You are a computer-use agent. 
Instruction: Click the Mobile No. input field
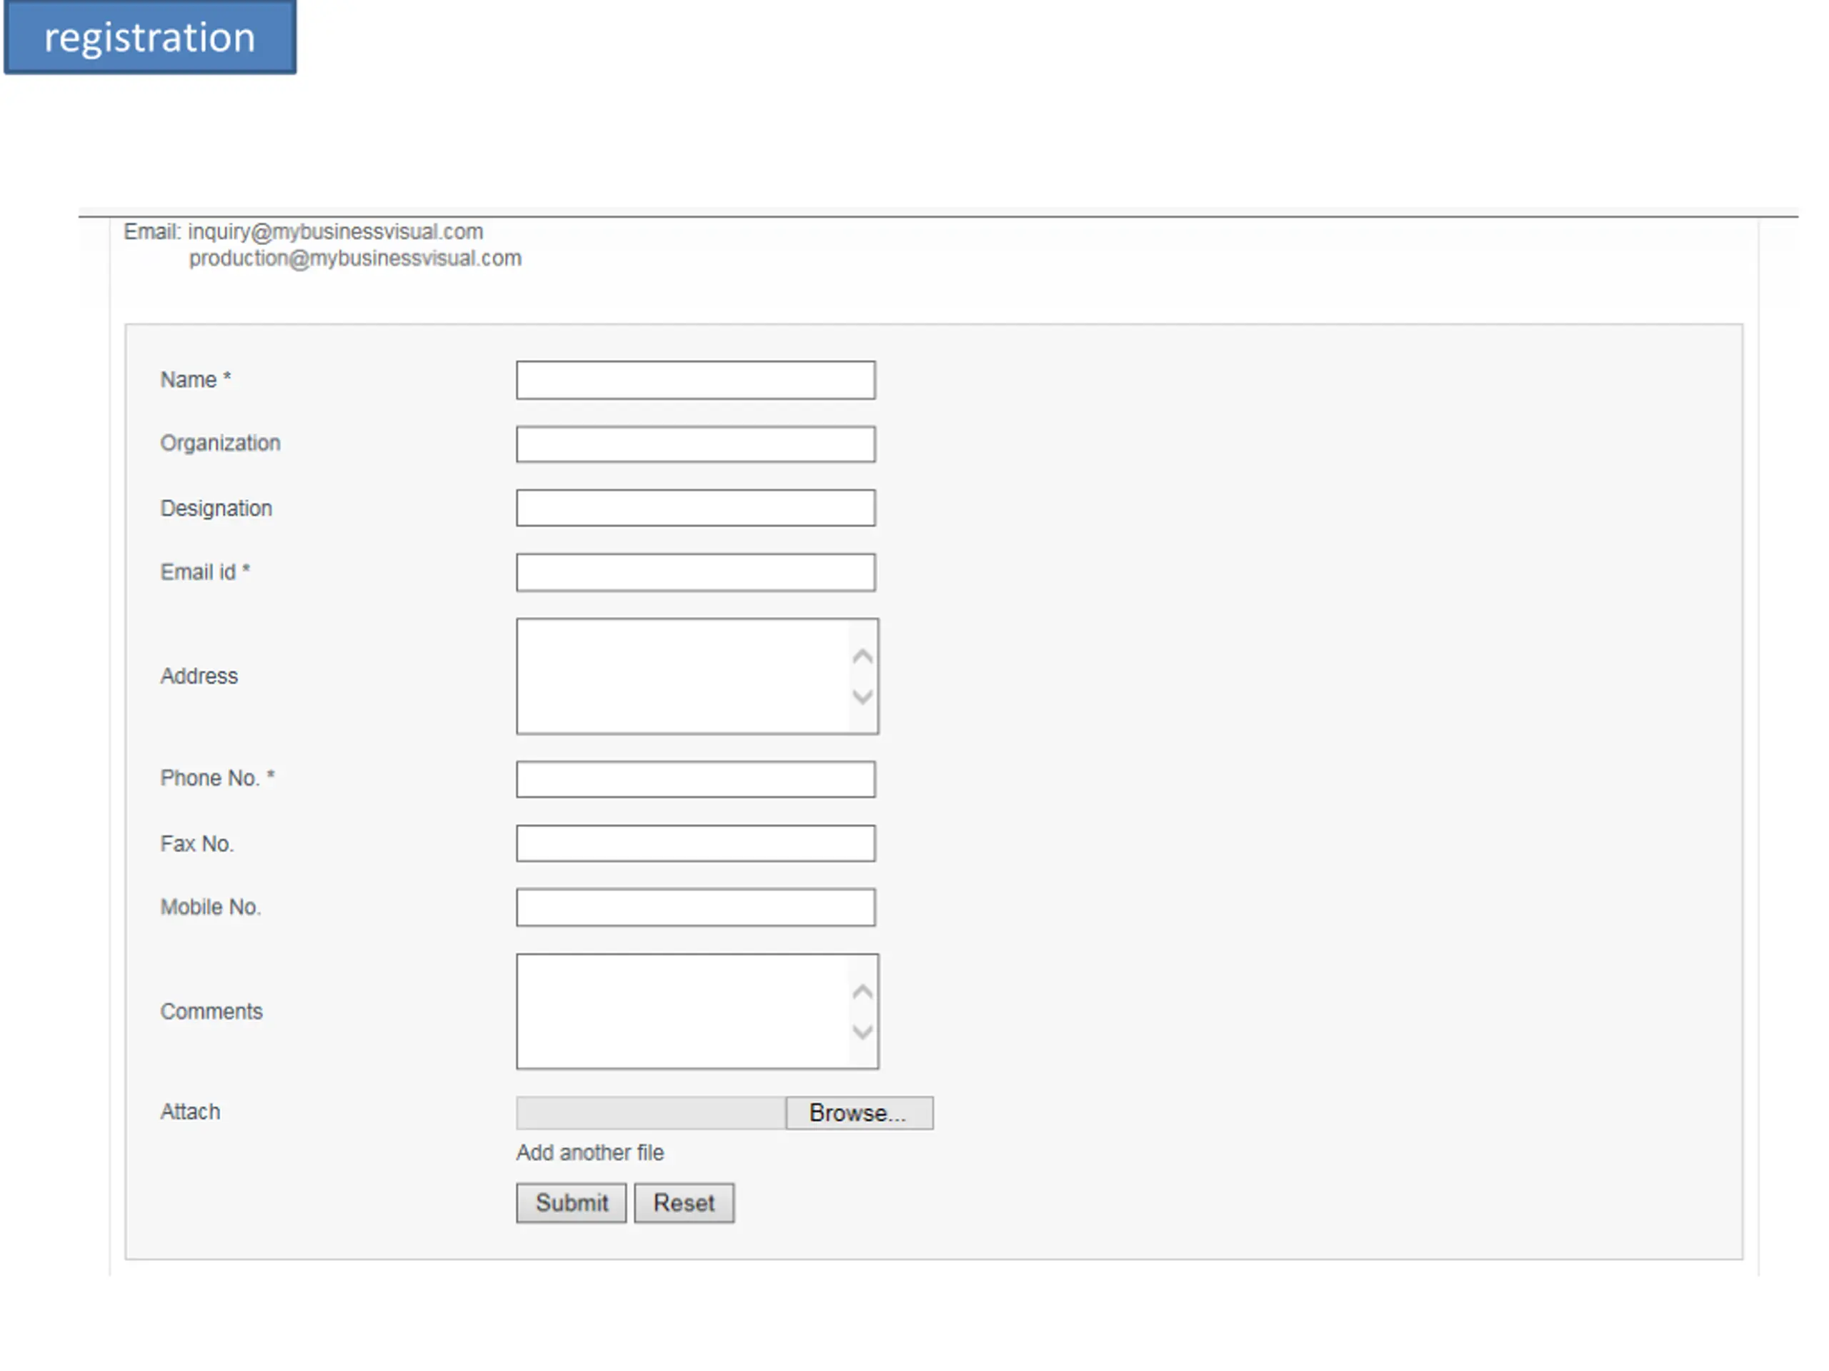tap(695, 908)
